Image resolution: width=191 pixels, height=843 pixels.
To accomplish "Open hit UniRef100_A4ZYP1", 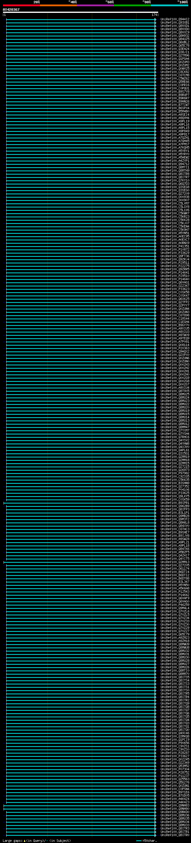I will [175, 161].
